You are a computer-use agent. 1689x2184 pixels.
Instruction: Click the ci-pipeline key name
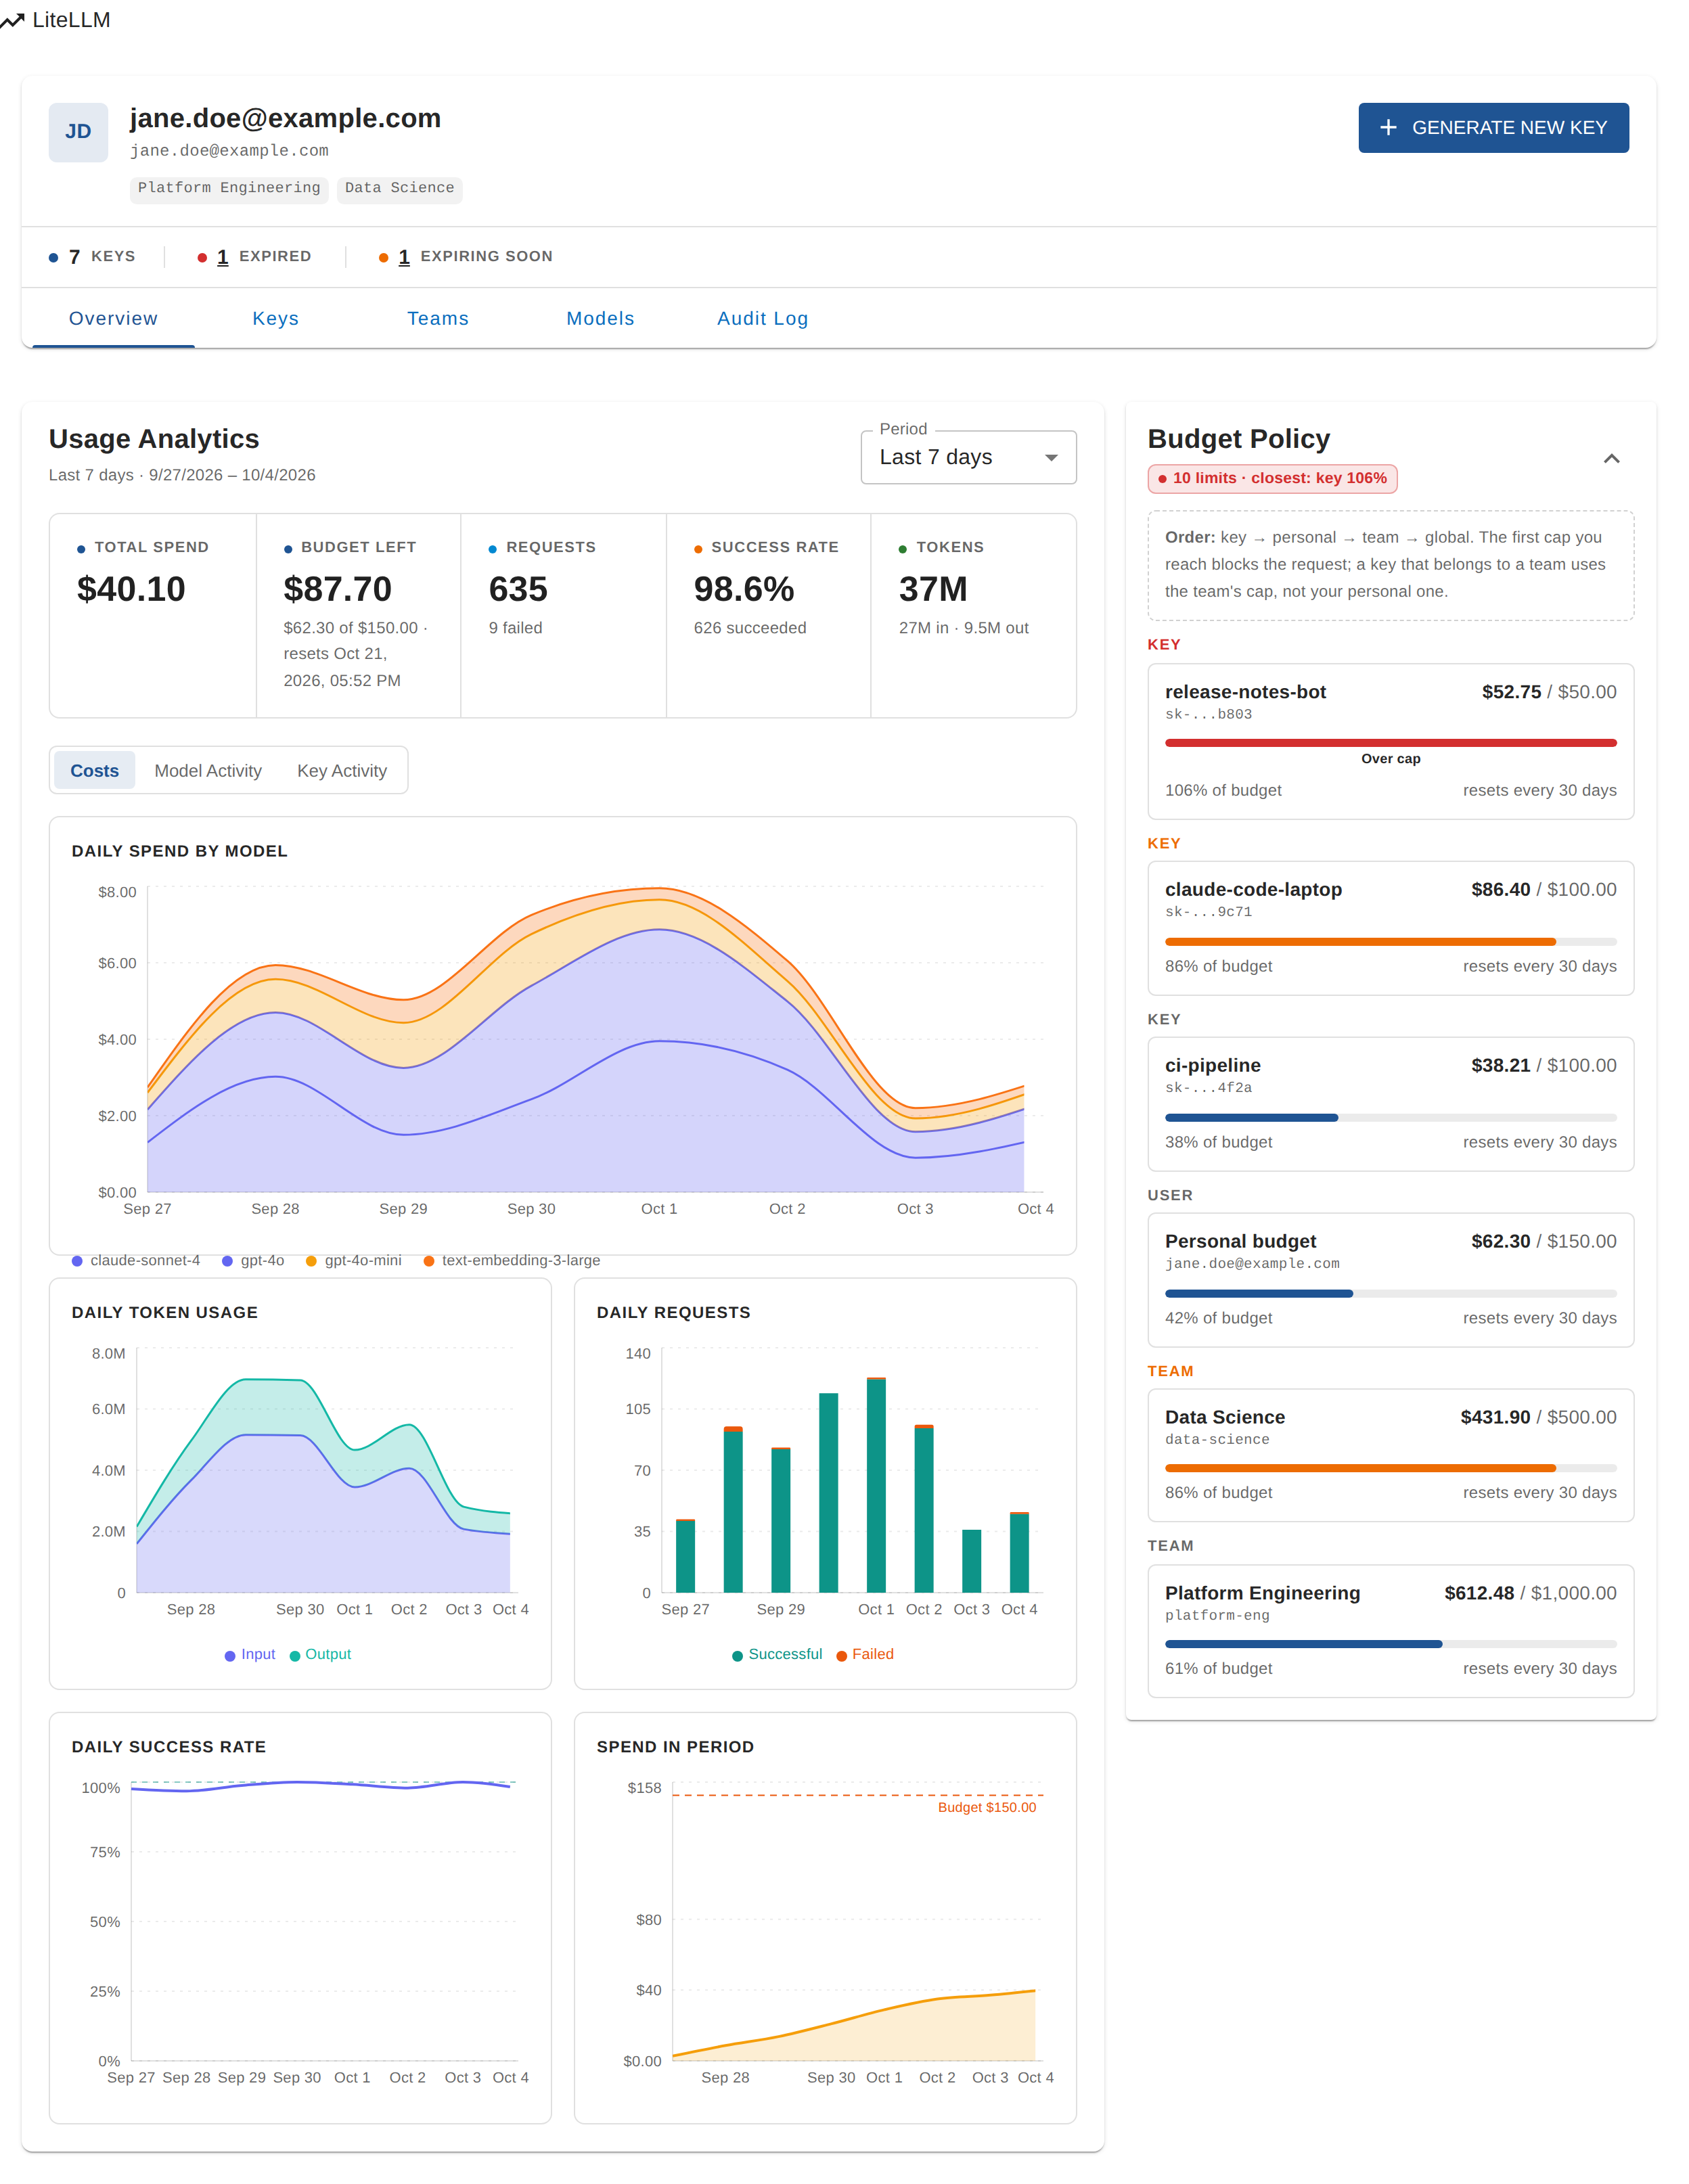click(1212, 1065)
